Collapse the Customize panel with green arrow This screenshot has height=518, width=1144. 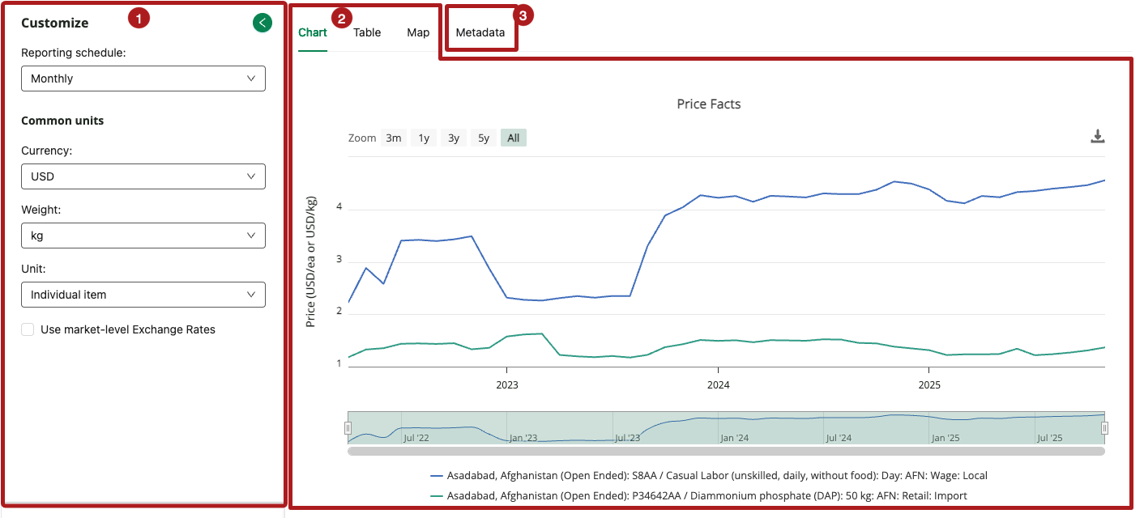(262, 23)
